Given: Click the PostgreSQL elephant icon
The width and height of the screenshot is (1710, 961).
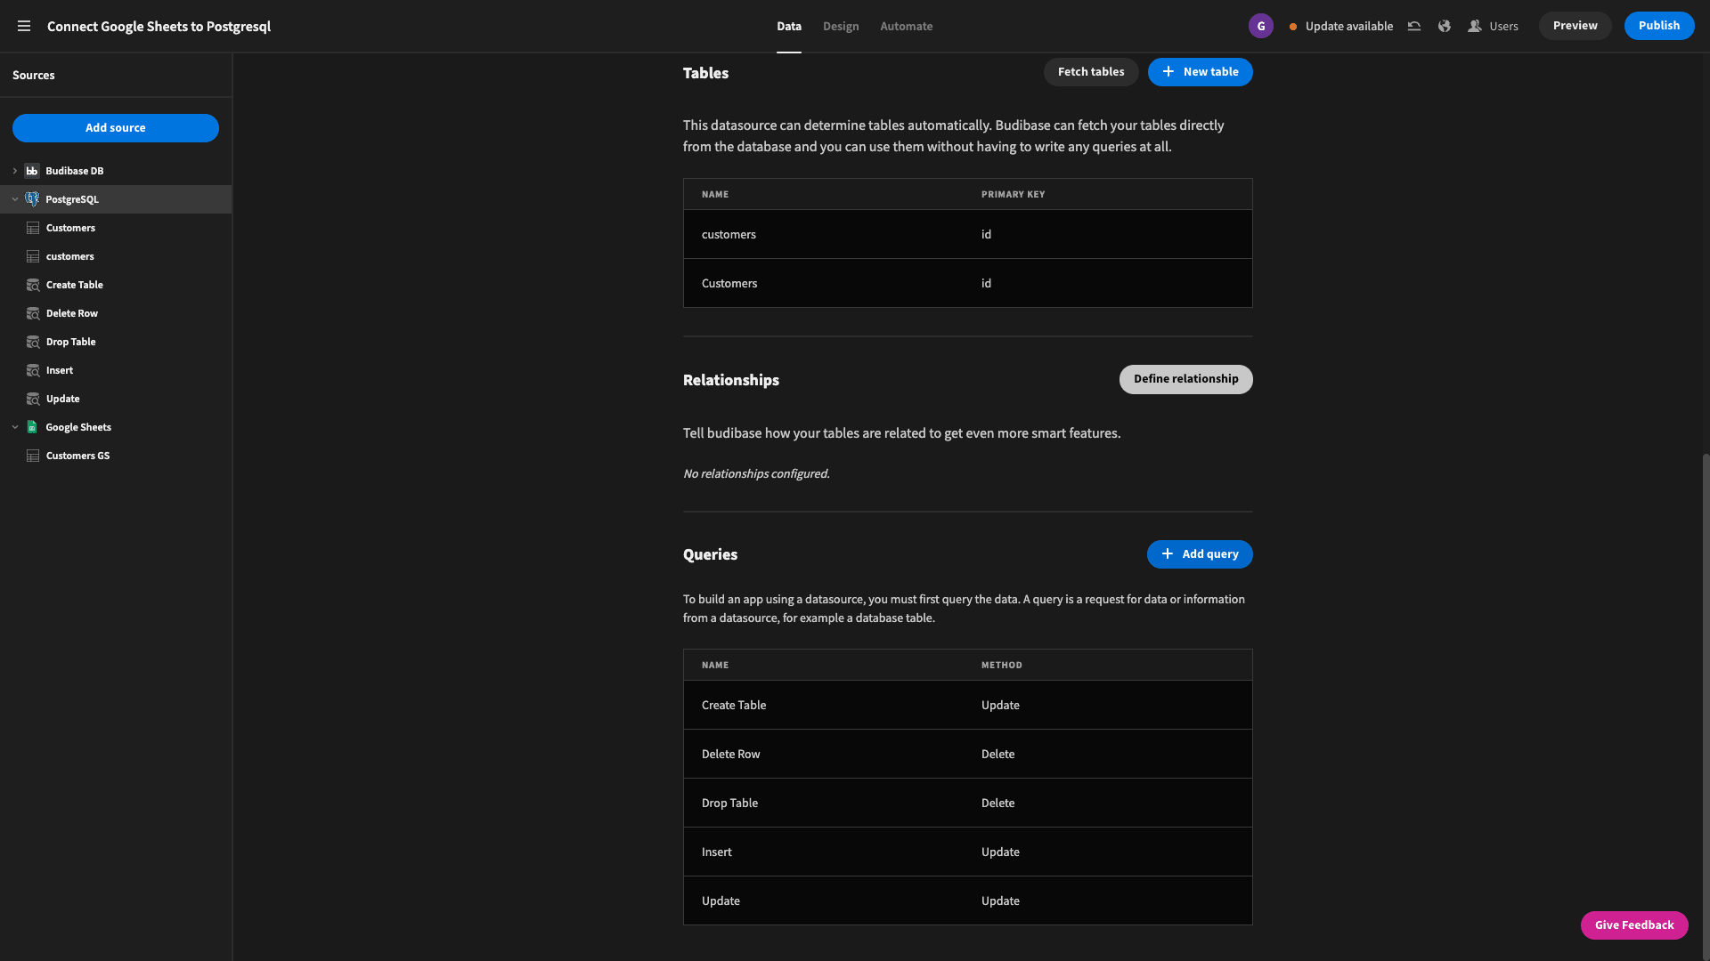Looking at the screenshot, I should 32,199.
